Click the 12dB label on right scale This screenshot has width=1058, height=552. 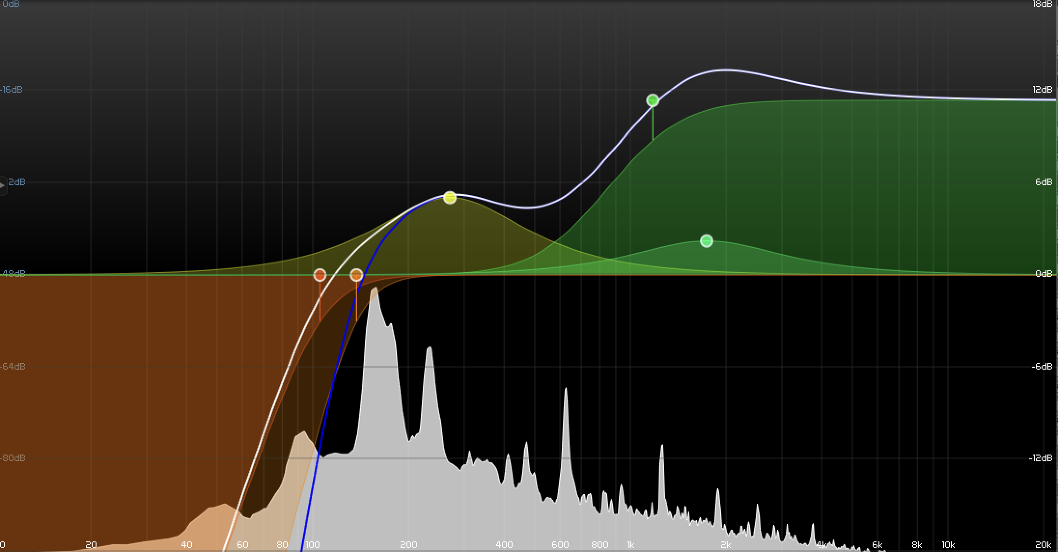click(1042, 90)
